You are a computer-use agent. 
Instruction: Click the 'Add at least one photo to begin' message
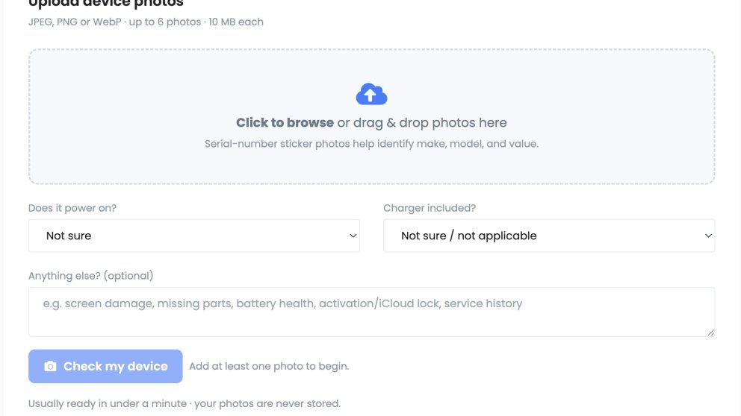[x=269, y=367]
